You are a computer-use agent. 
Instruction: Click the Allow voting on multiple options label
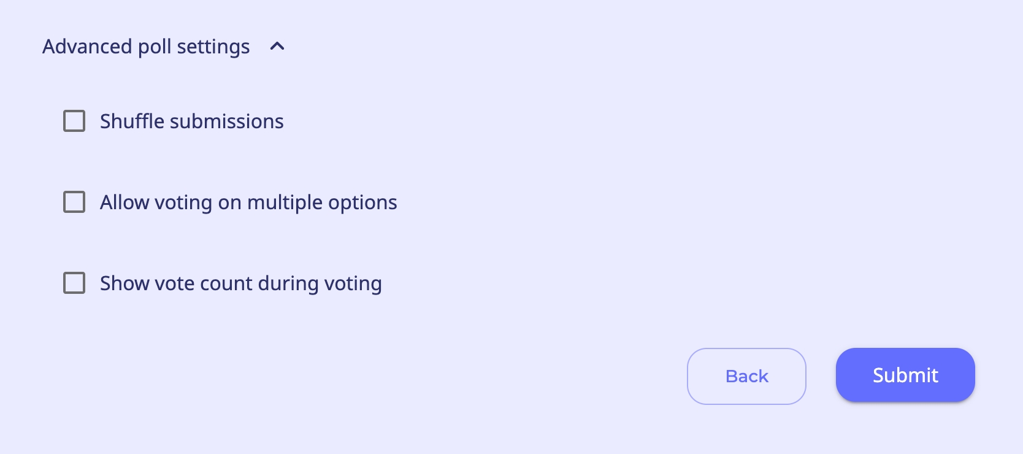point(248,202)
